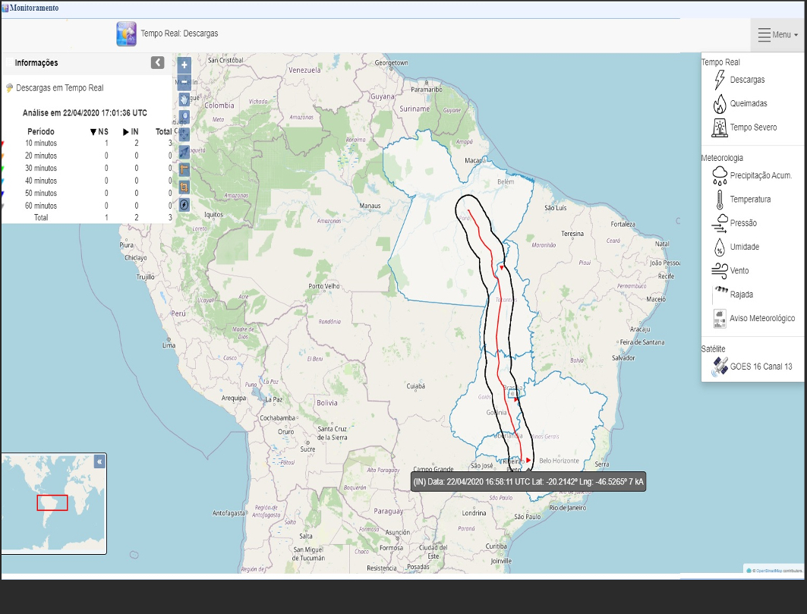Select Pressão layer
This screenshot has height=614, width=807.
click(x=743, y=223)
